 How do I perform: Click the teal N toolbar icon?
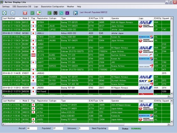(x=61, y=13)
